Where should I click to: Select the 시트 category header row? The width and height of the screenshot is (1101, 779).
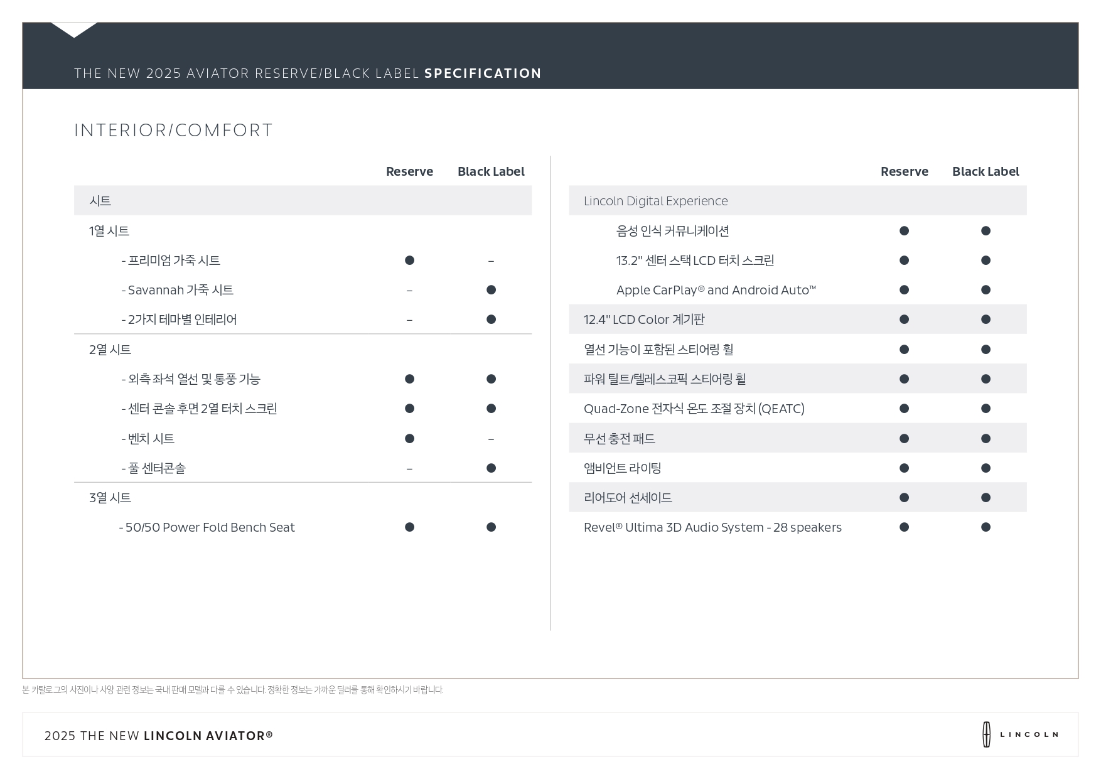pos(303,200)
